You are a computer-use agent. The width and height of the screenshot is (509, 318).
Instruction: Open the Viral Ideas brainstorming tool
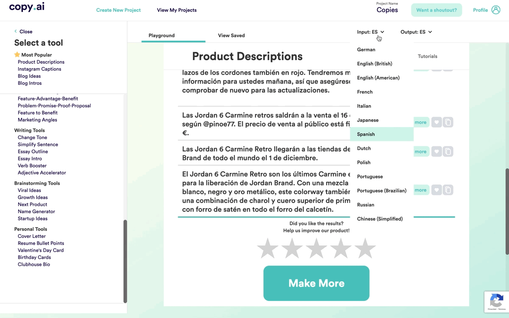pyautogui.click(x=29, y=190)
